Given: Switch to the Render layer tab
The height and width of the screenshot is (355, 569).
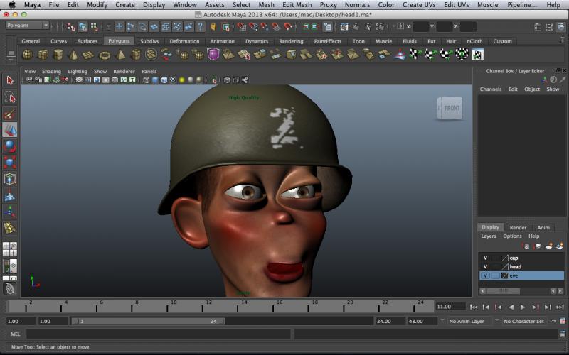Looking at the screenshot, I should tap(518, 227).
